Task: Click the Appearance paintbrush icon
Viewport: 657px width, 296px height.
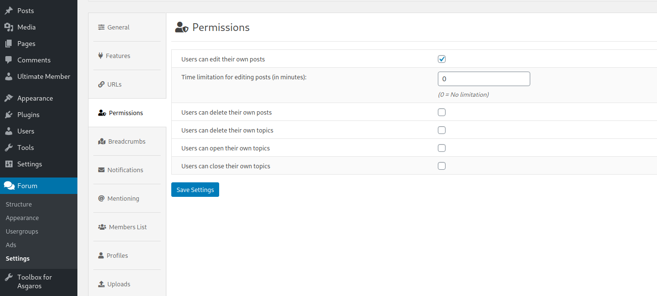Action: (9, 98)
